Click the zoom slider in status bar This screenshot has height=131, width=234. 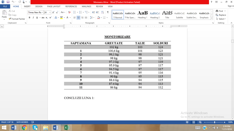click(x=215, y=122)
